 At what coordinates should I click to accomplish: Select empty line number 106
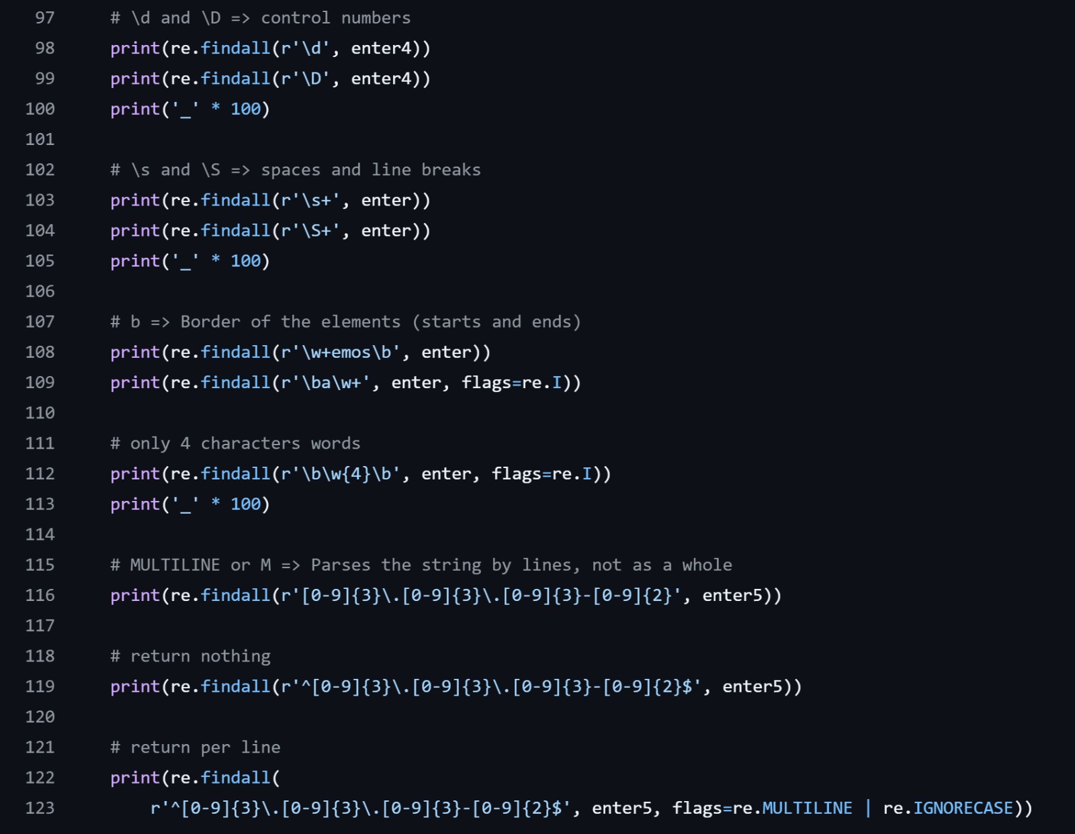40,291
